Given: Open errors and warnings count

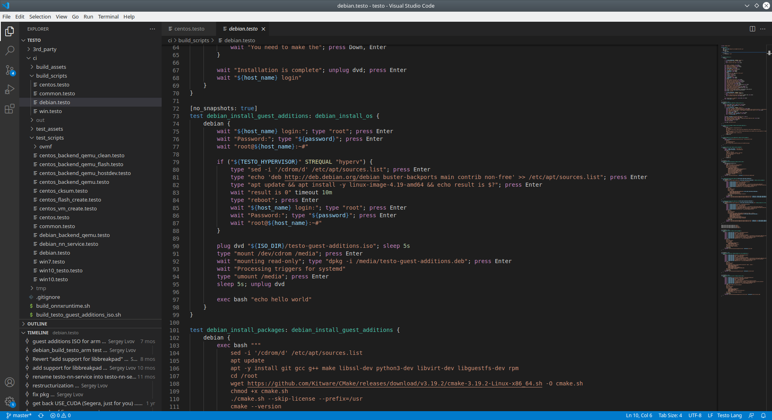Looking at the screenshot, I should [60, 416].
